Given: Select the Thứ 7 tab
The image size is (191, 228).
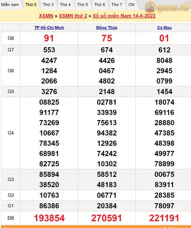Looking at the screenshot, I should (x=117, y=5).
